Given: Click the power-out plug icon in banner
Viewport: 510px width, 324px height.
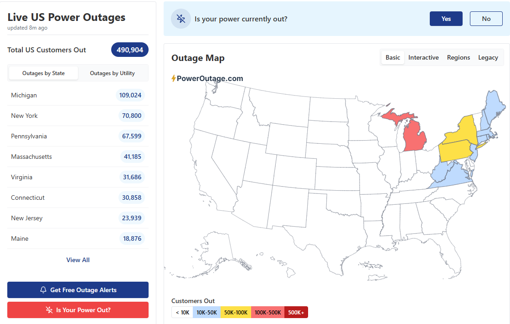Looking at the screenshot, I should point(181,19).
